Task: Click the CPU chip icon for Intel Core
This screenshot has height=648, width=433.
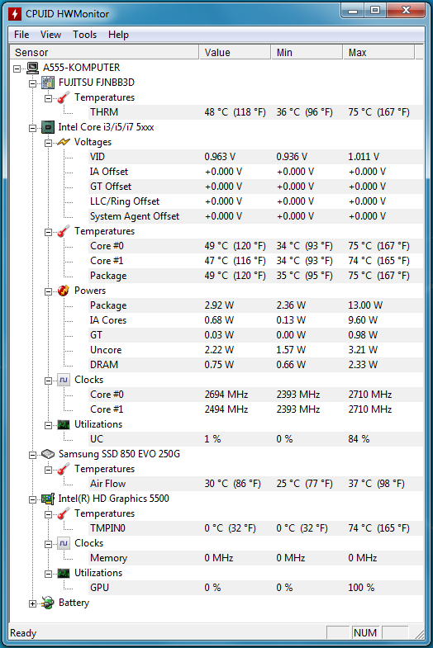Action: click(x=48, y=127)
